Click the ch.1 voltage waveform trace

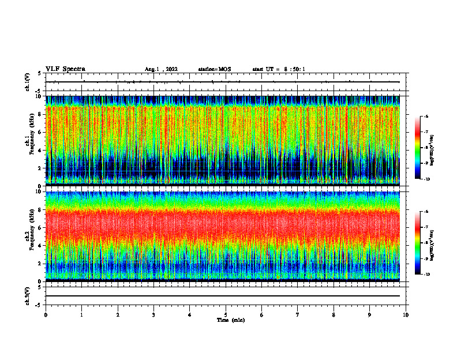pos(223,82)
